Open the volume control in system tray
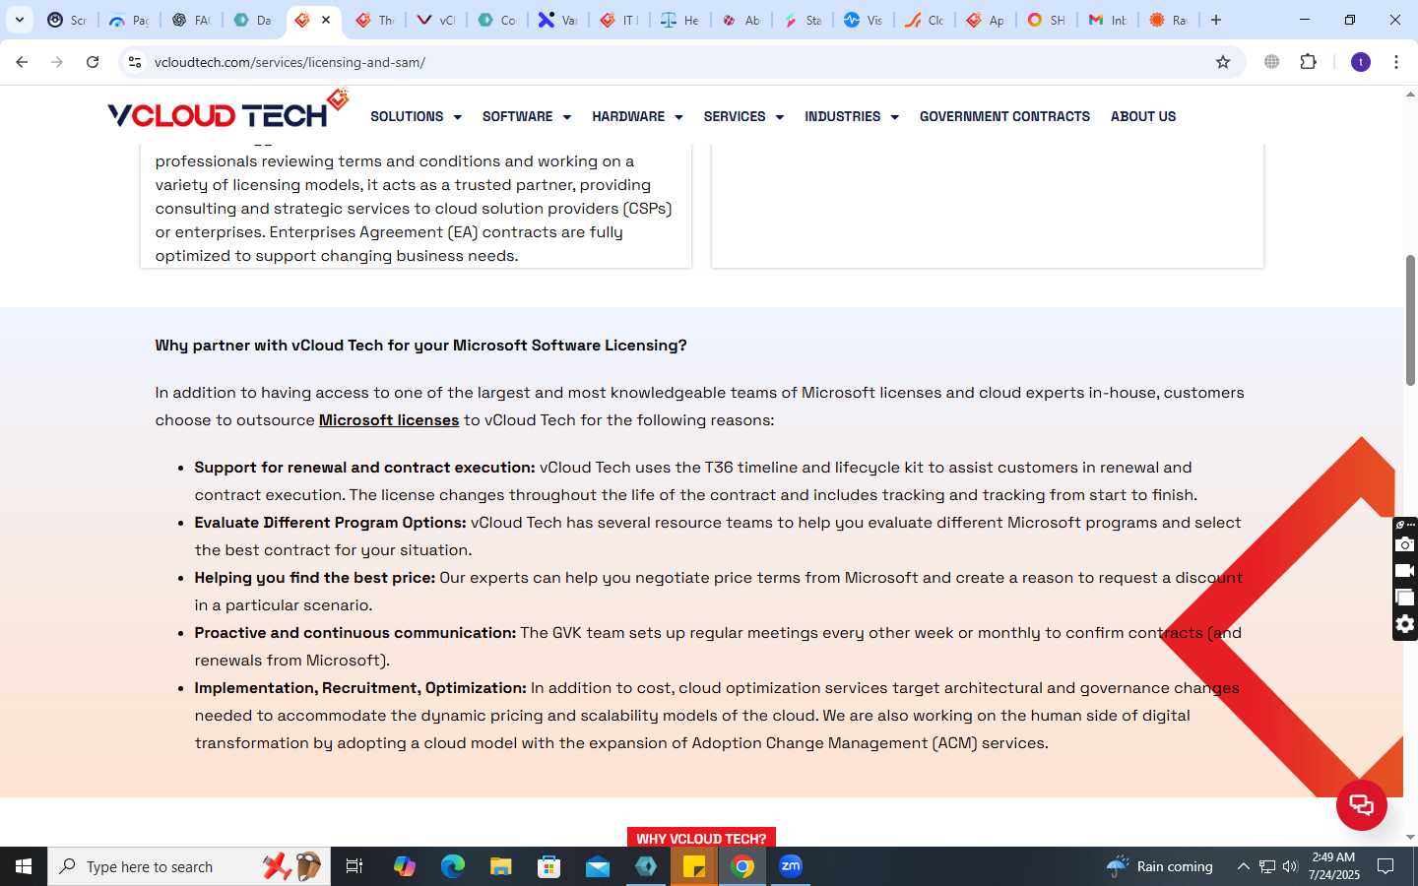 click(1290, 866)
